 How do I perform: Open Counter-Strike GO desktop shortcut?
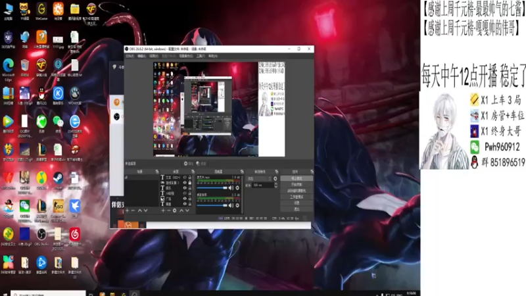58,210
